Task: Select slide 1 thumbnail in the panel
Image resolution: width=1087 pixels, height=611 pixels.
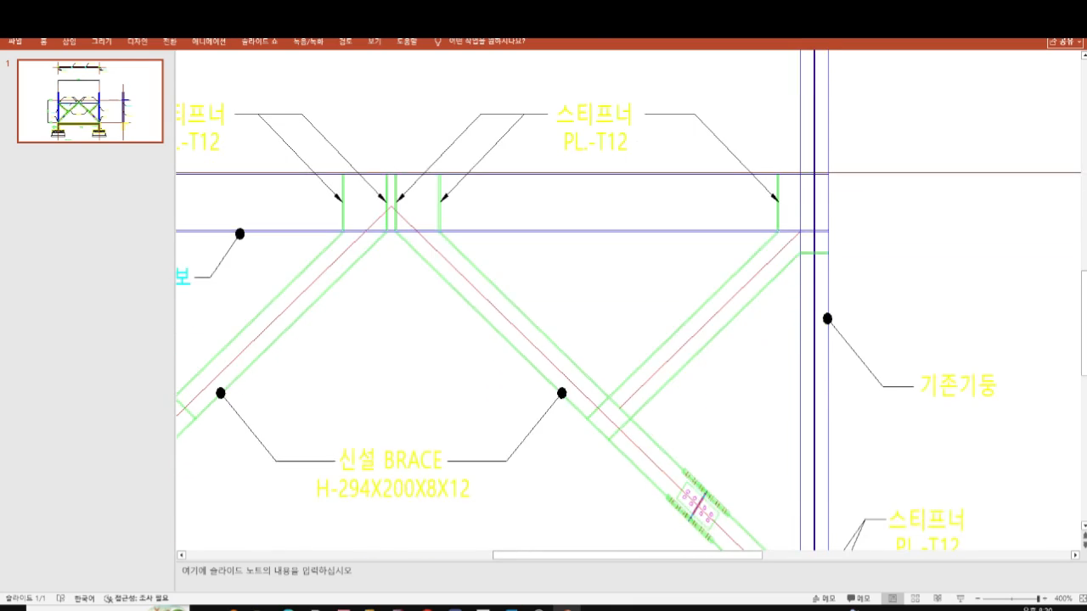Action: pos(90,101)
